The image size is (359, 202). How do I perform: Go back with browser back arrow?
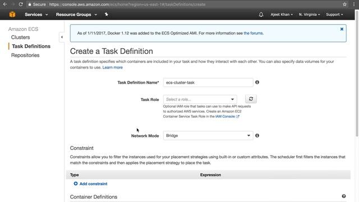tap(5, 4)
